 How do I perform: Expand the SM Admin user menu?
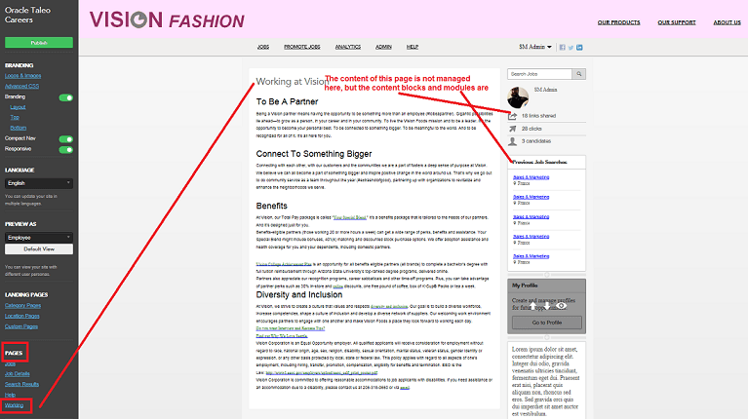(x=535, y=47)
